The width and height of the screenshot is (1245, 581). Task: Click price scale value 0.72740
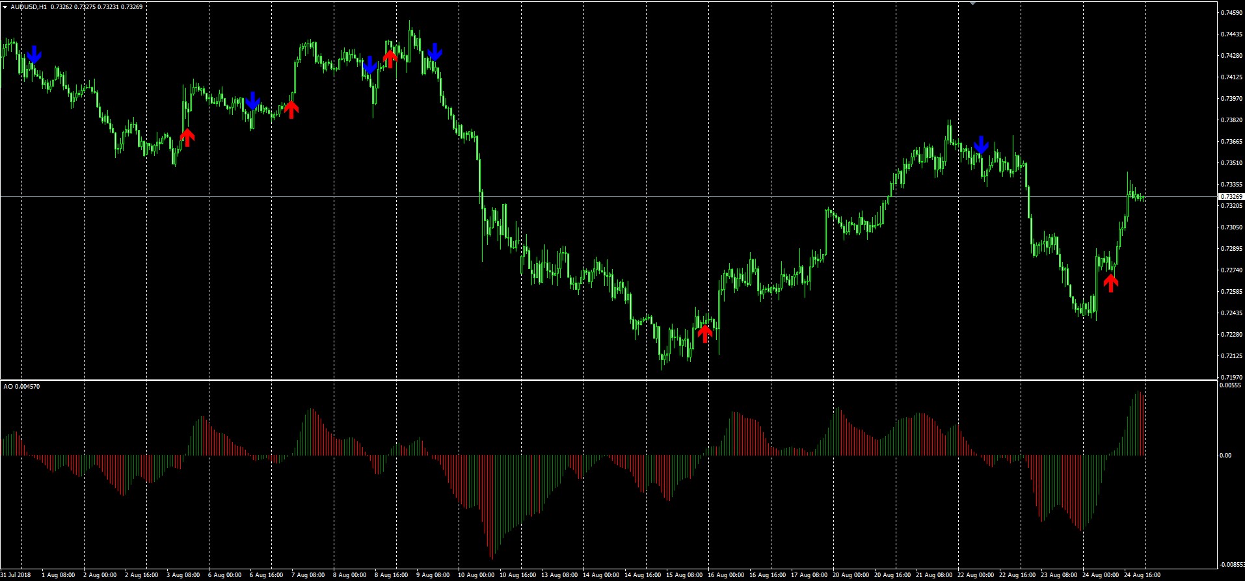pyautogui.click(x=1232, y=270)
